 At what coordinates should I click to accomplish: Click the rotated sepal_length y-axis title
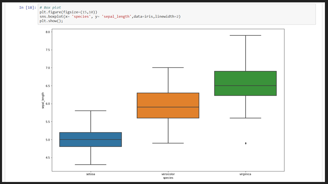coord(43,101)
